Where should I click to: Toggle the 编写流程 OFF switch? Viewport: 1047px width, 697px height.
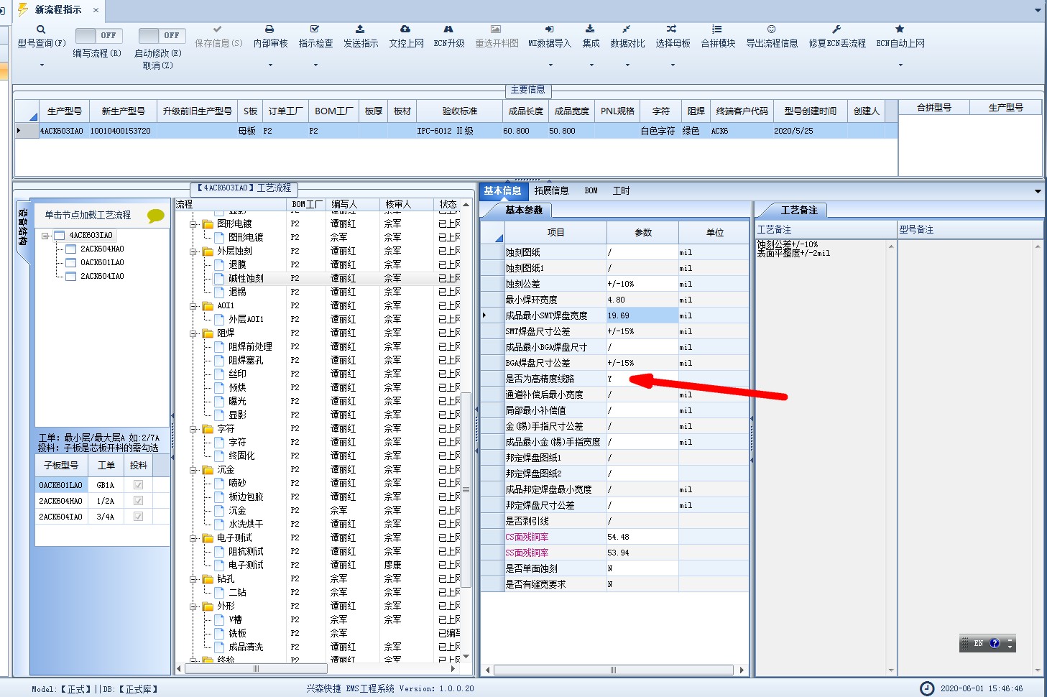pyautogui.click(x=99, y=35)
